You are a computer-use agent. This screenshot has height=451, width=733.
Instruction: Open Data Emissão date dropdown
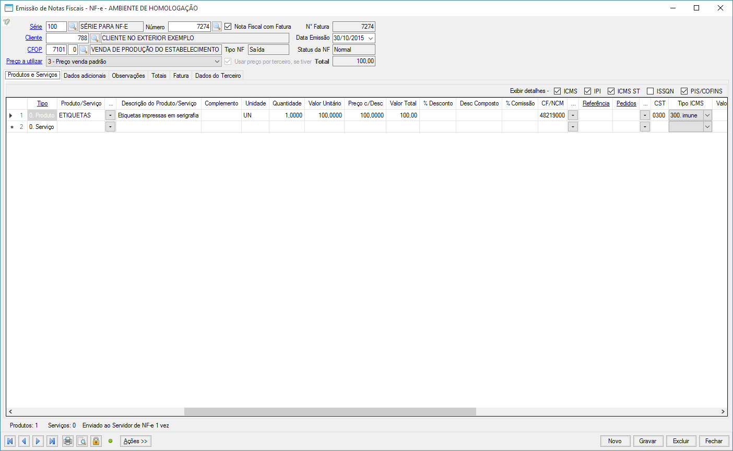[x=371, y=38]
